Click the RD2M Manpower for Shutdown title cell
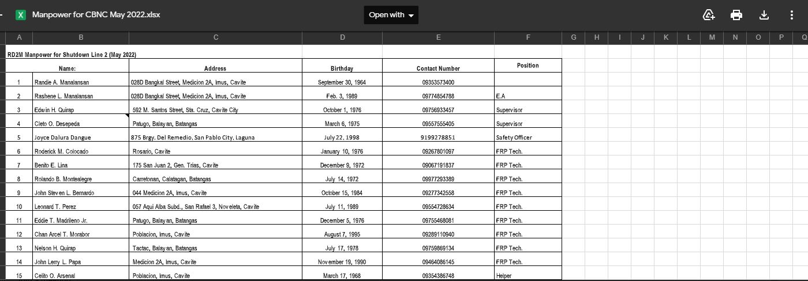 (71, 55)
